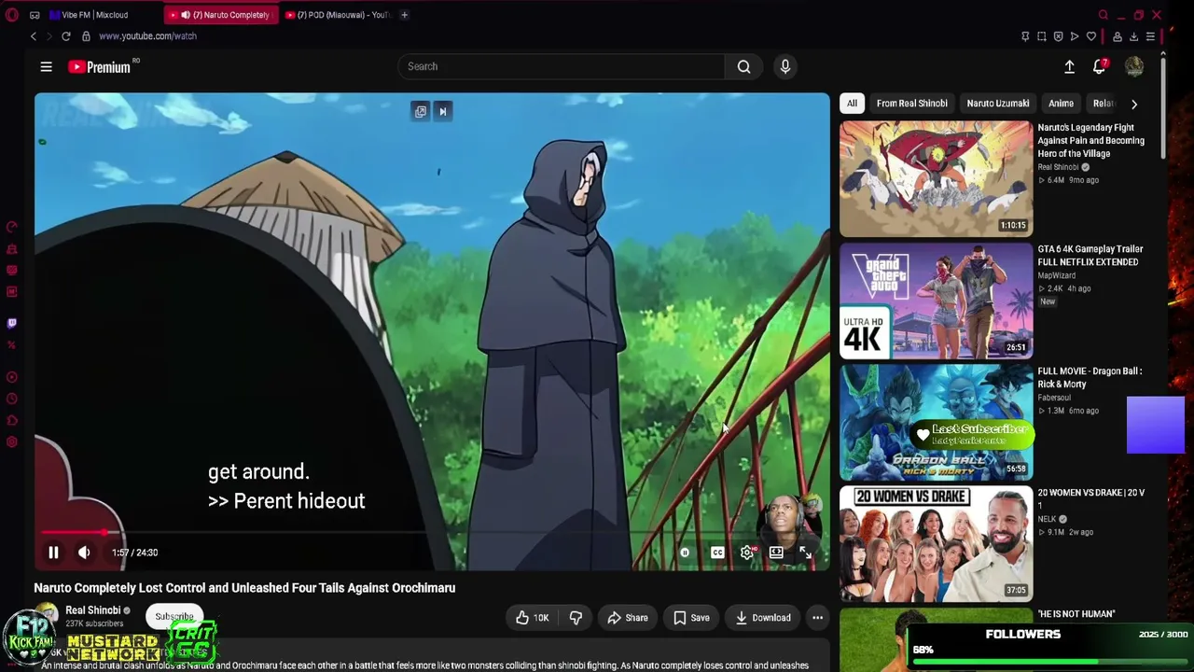1194x672 pixels.
Task: Open the browser tab search magnifier
Action: [1104, 15]
